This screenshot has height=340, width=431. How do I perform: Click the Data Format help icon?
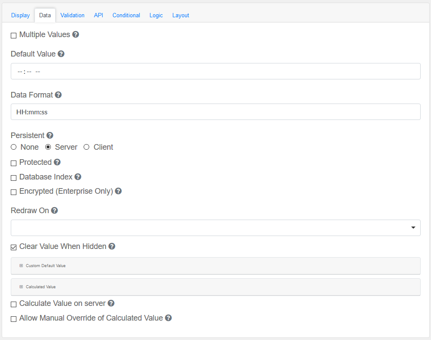(58, 94)
